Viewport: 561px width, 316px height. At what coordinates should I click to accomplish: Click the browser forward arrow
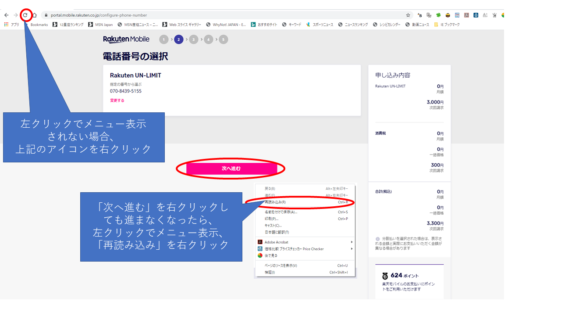point(16,15)
